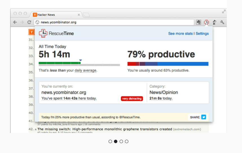Open the Evernote clipper extension icon
242x153 pixels.
coord(199,22)
